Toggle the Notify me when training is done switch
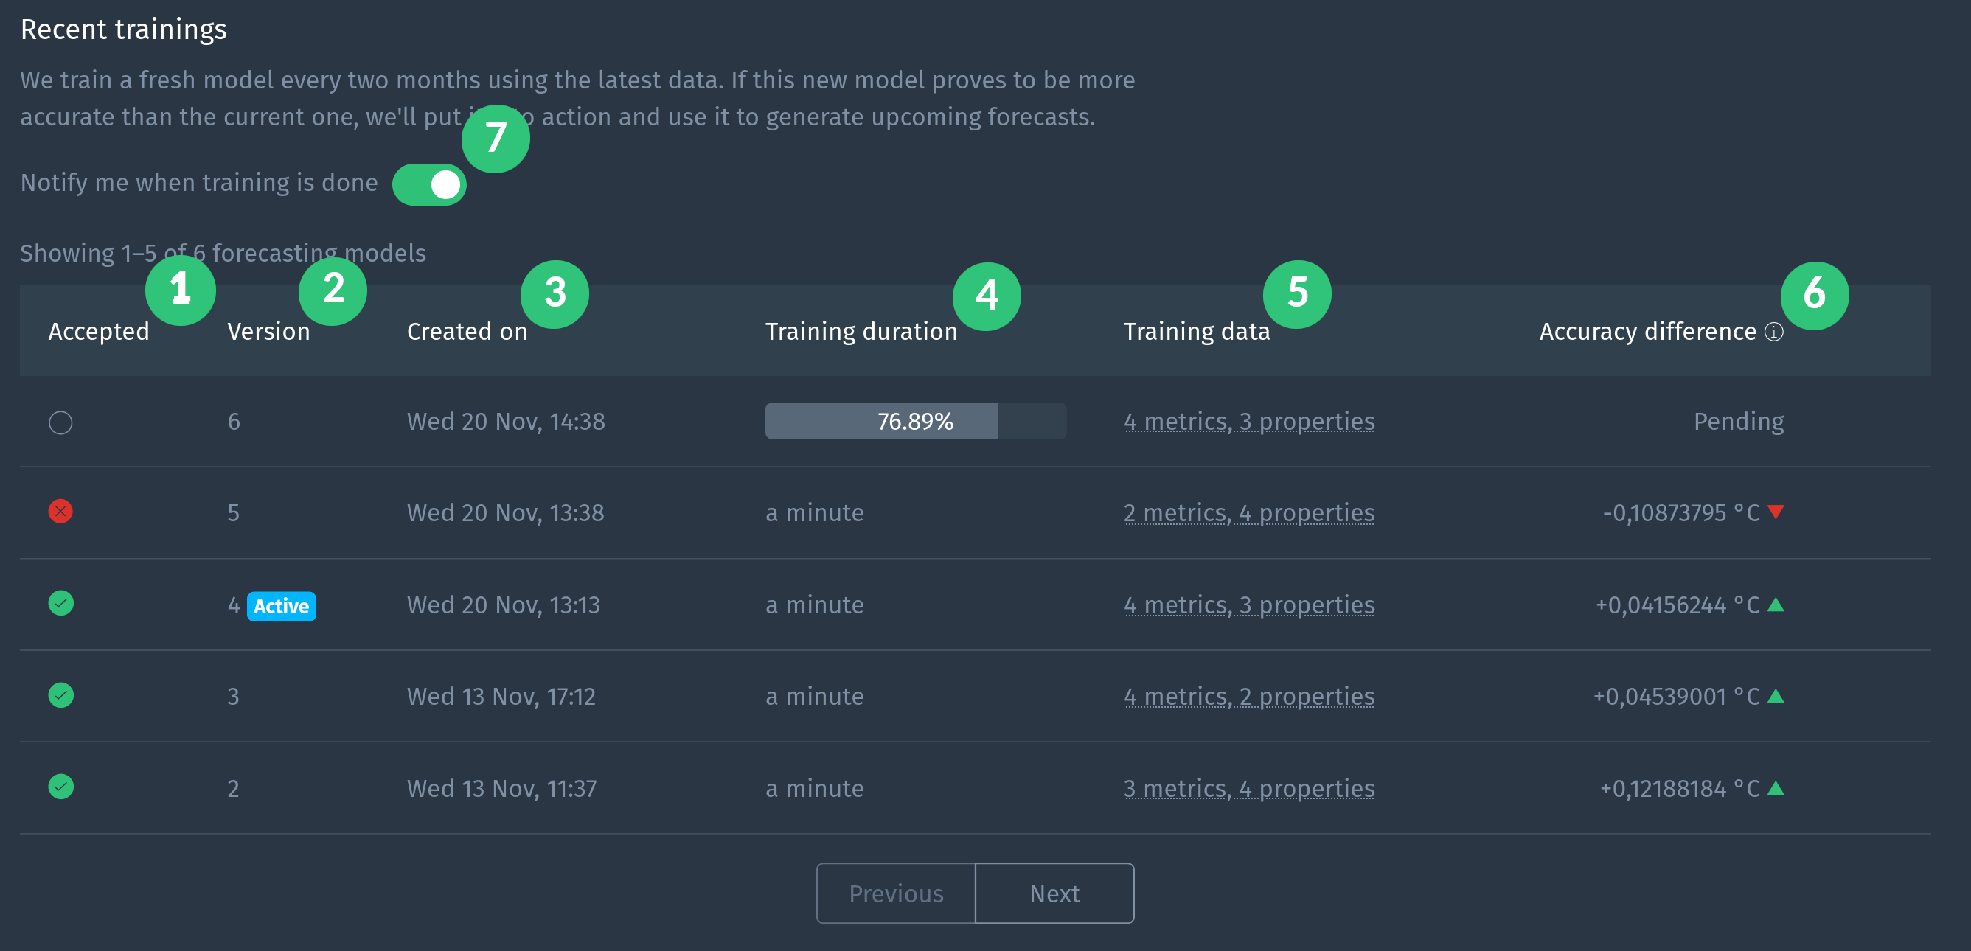This screenshot has width=1971, height=951. (x=429, y=184)
